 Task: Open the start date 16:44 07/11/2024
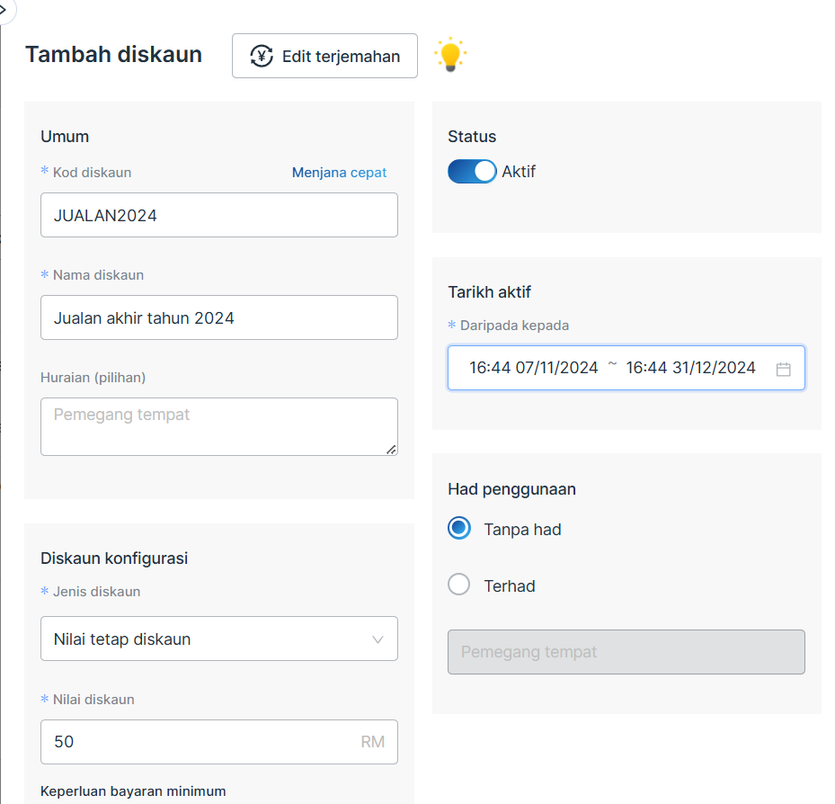pos(534,368)
